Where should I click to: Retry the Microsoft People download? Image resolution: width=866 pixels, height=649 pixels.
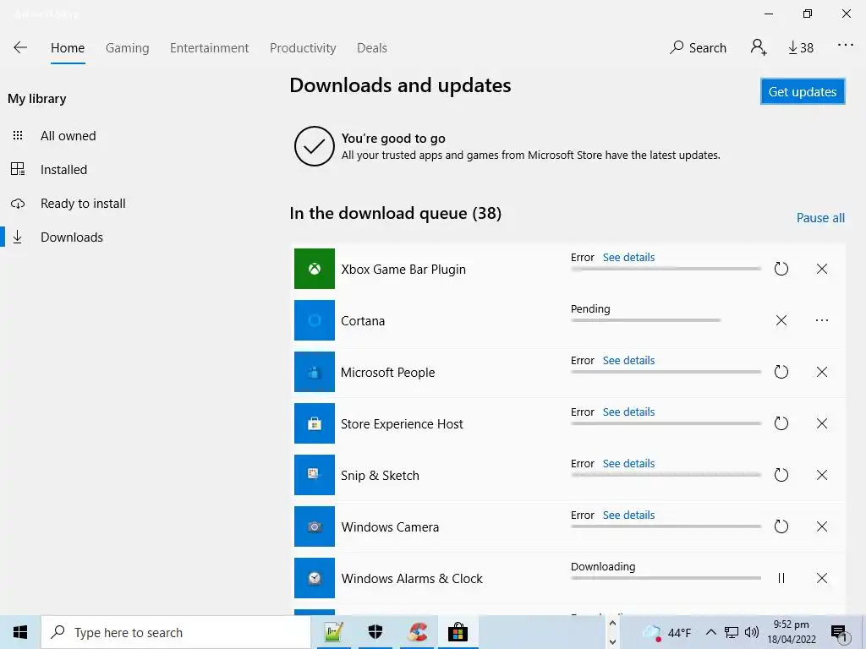[781, 372]
